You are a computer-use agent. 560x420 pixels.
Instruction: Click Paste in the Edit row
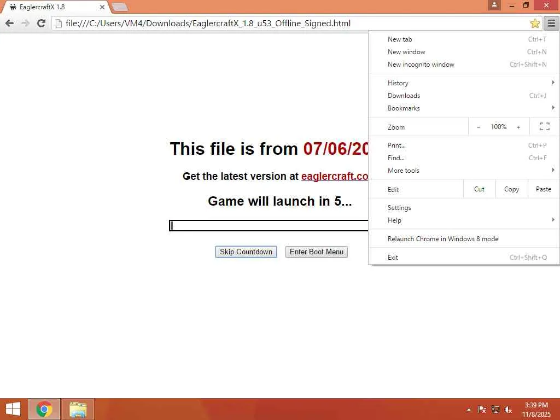(x=544, y=189)
